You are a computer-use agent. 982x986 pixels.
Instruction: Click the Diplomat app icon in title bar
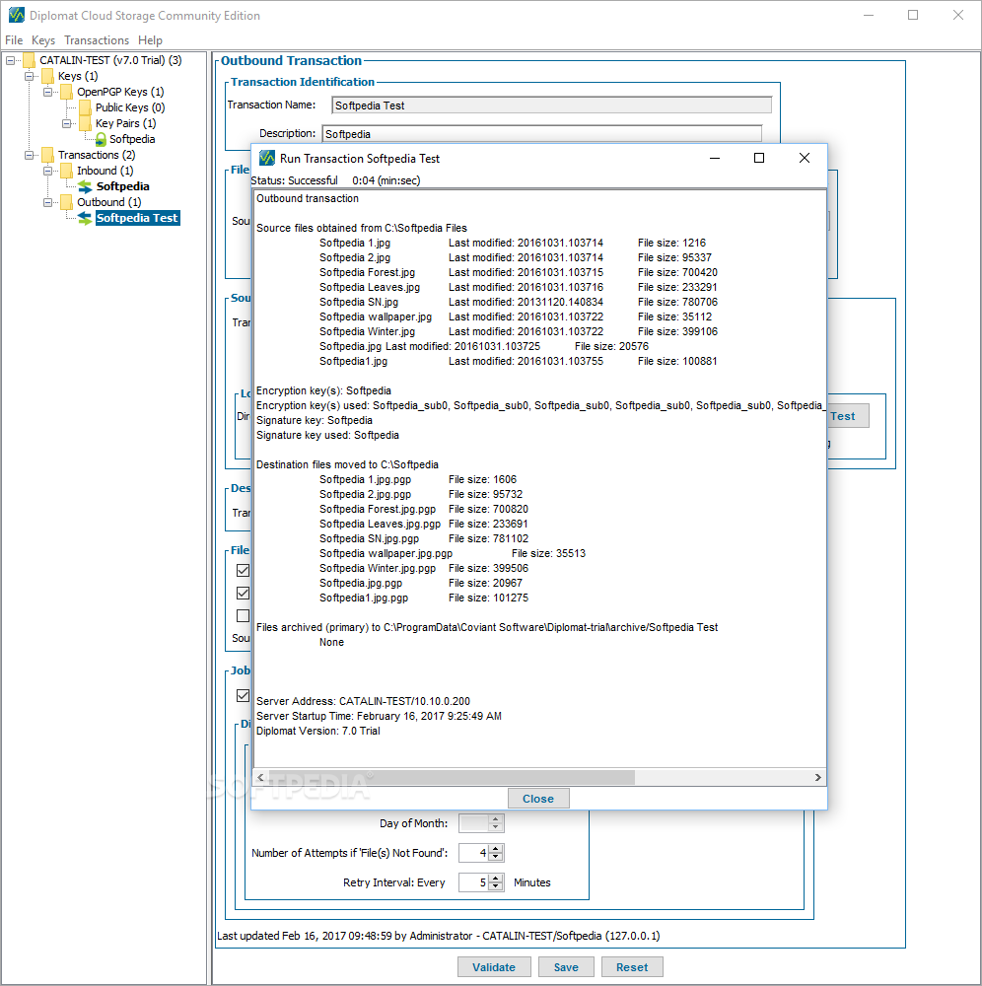17,15
